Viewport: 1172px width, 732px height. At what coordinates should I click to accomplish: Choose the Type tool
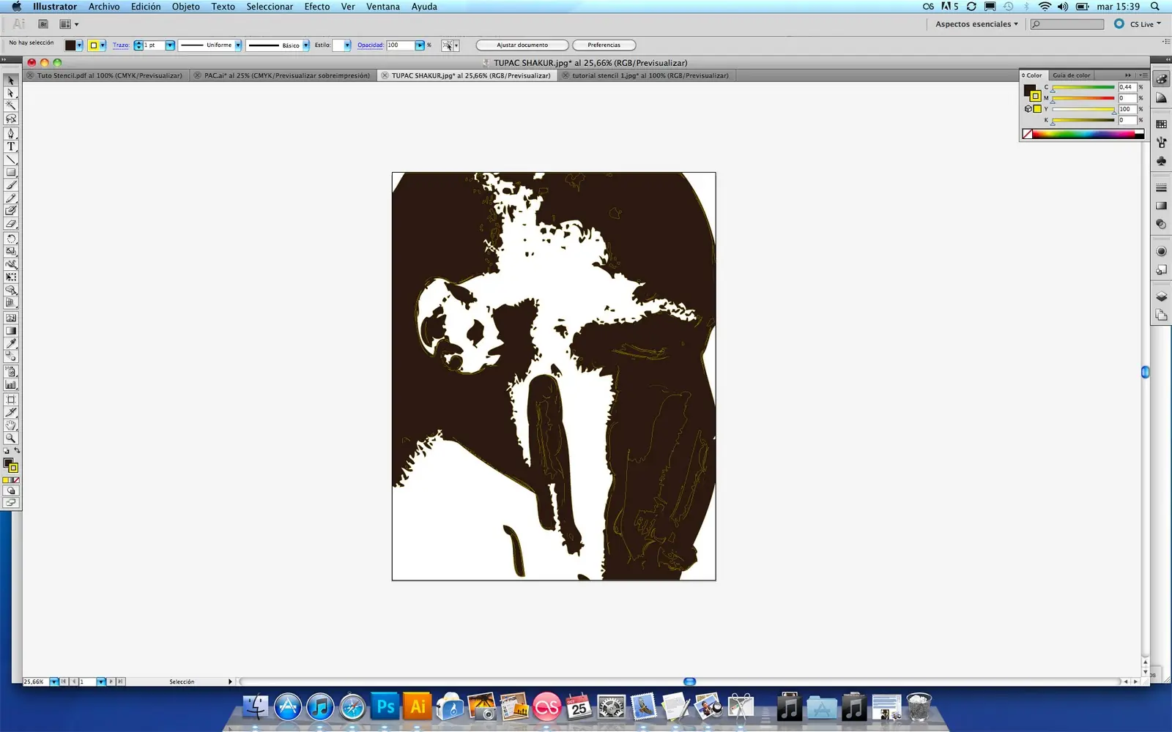pyautogui.click(x=11, y=146)
